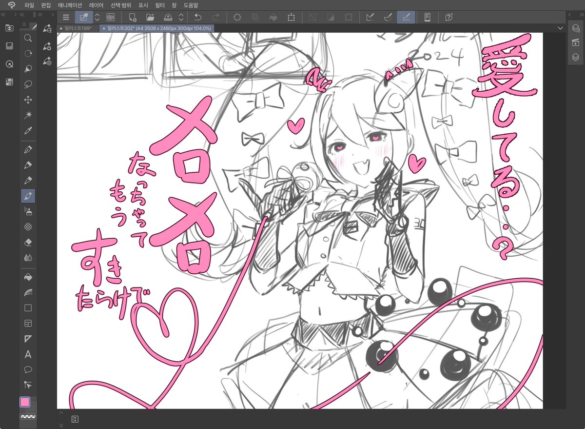Select the Frame border tool

point(28,323)
